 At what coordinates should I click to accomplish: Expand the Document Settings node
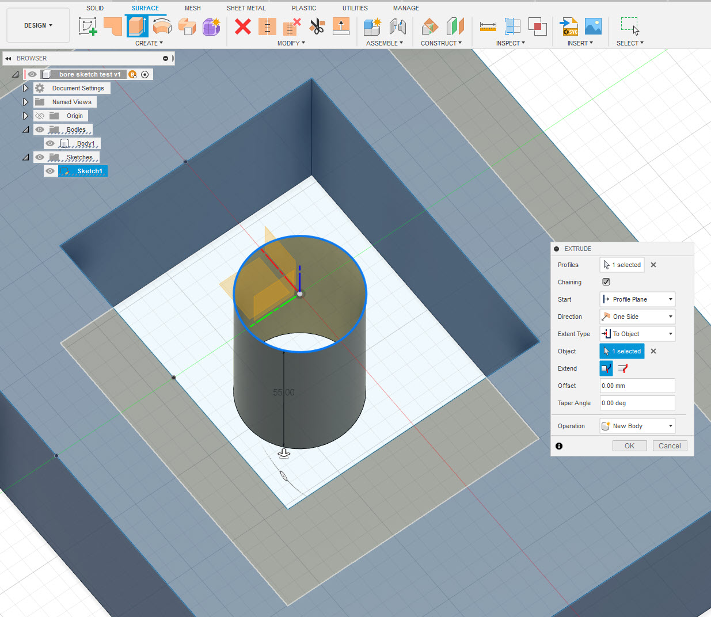point(25,88)
